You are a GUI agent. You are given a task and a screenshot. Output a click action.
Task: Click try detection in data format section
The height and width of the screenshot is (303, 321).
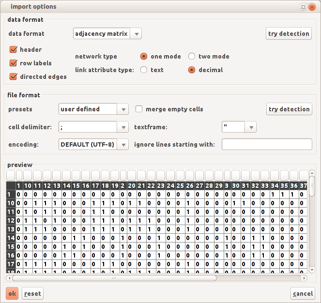tap(289, 33)
